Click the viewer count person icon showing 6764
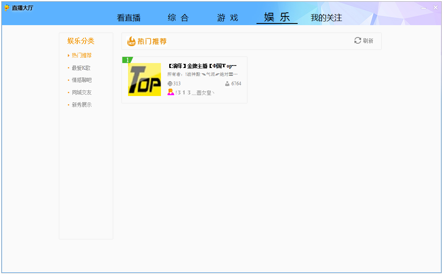The width and height of the screenshot is (443, 274). pyautogui.click(x=227, y=83)
